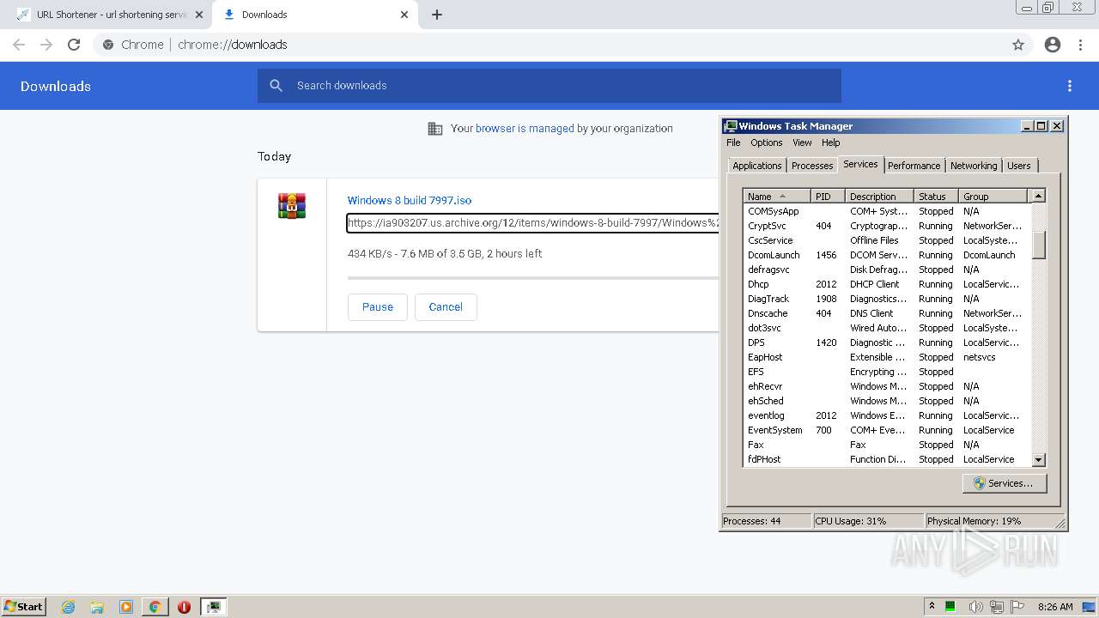Switch to the Networking tab

point(974,166)
